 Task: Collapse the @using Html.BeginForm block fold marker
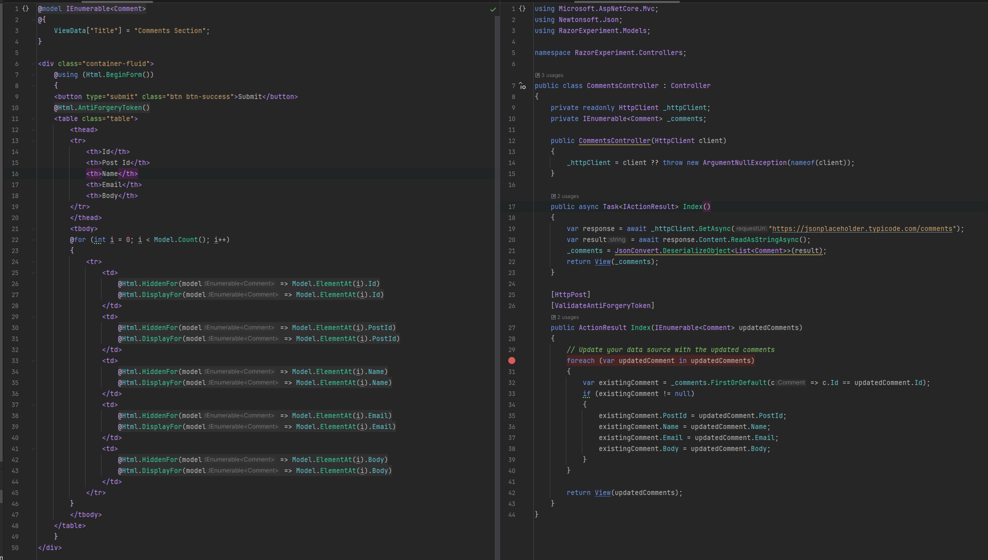click(33, 75)
